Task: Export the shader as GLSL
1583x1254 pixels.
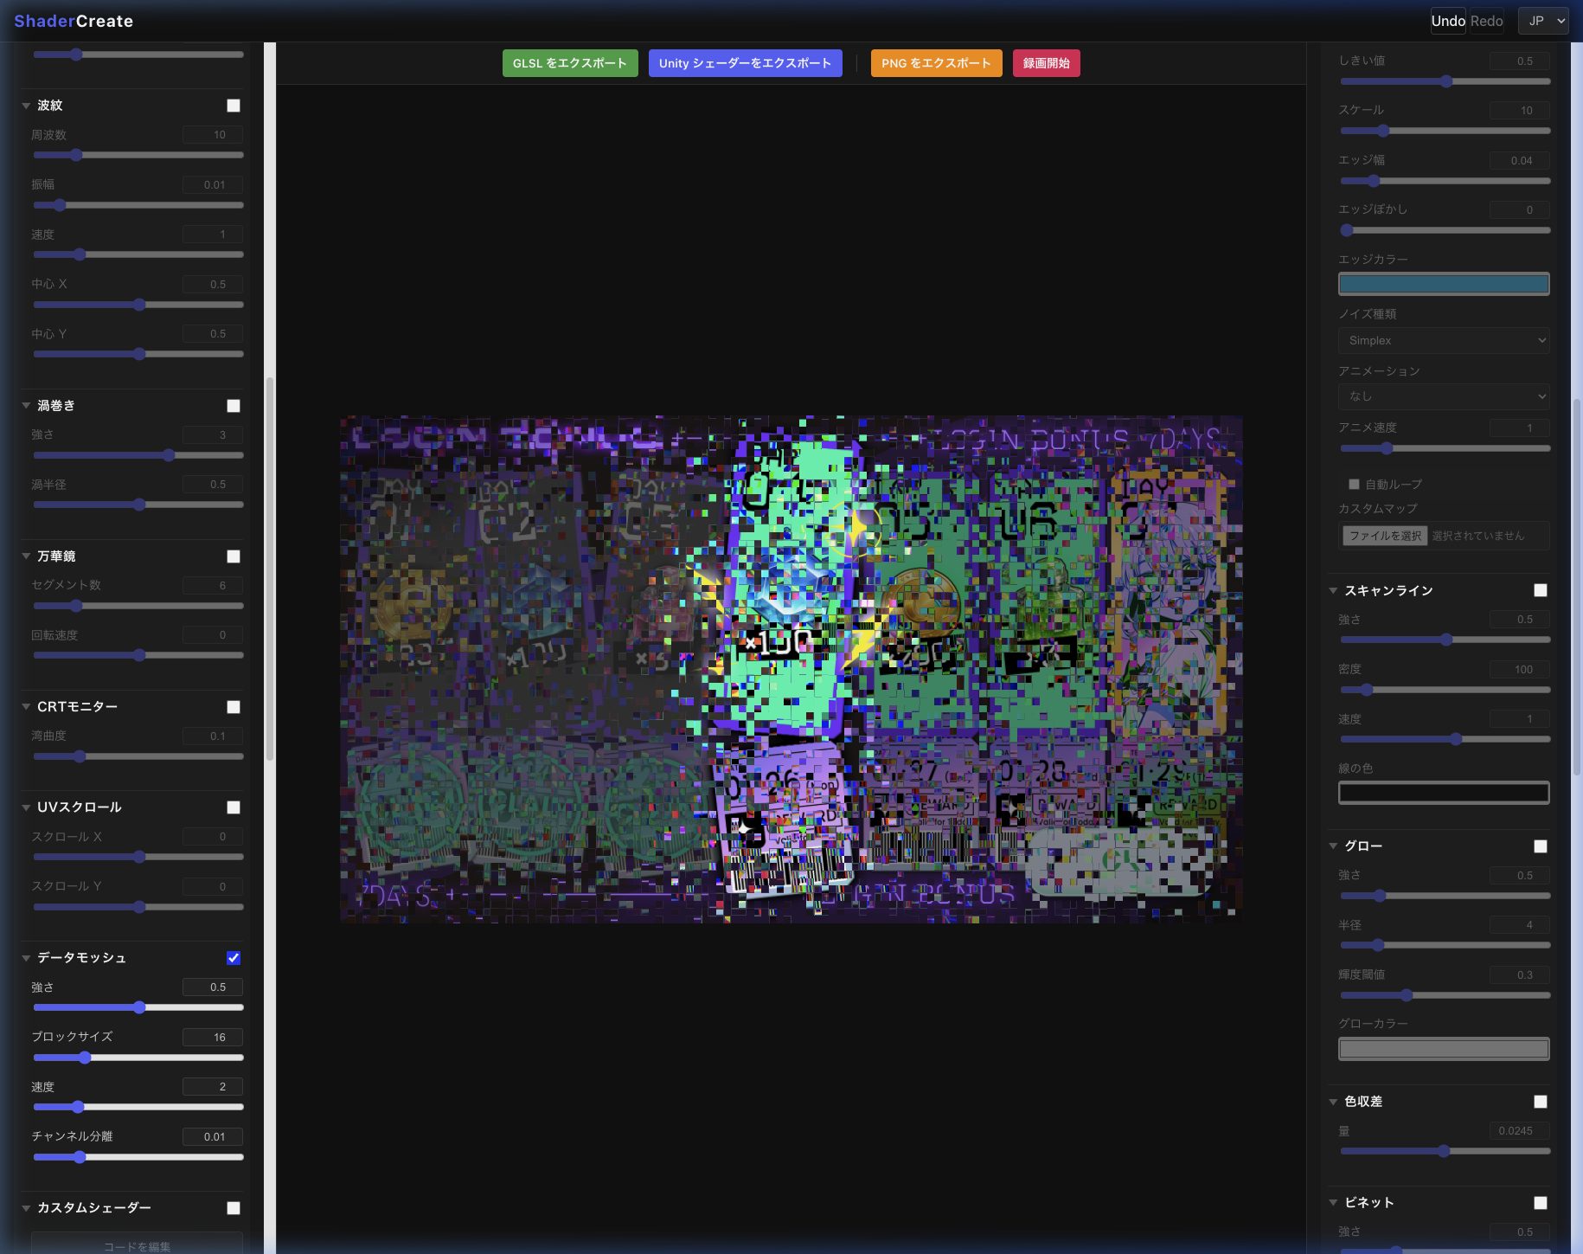Action: (x=569, y=63)
